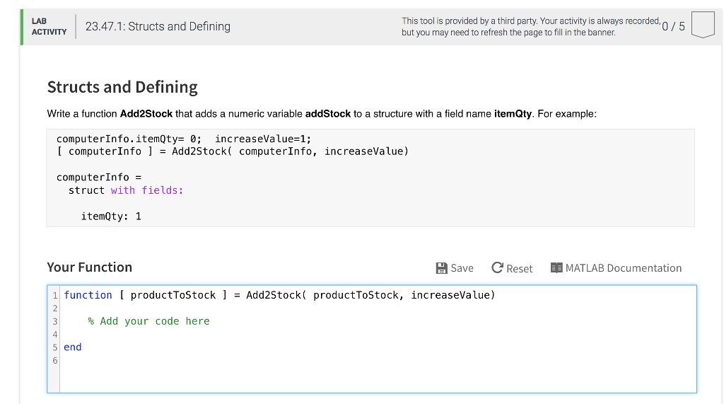
Task: Click the 'Your Function' heading
Action: pos(90,267)
